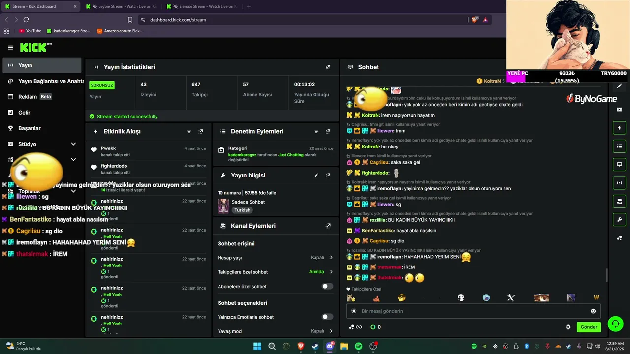630x354 pixels.
Task: Click the Just Chatting category link
Action: pyautogui.click(x=291, y=155)
